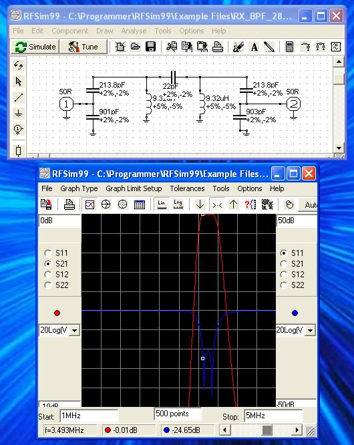Click marker to minimum down-arrow icon
This screenshot has height=445, width=354.
(x=200, y=204)
